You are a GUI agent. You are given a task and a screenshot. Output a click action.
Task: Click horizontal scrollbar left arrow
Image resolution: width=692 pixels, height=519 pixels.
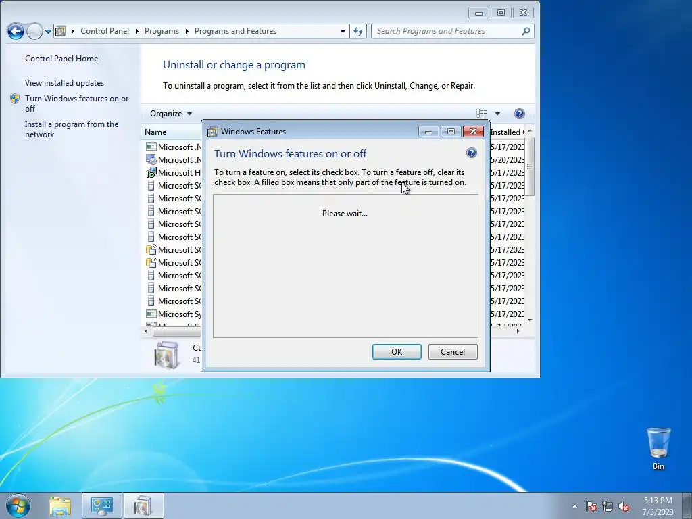tap(146, 331)
